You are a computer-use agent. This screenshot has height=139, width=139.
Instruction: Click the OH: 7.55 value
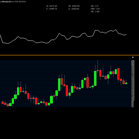point(95,9)
